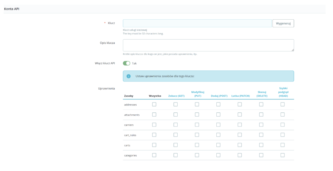Enable Zobacz (GET) for attachments
This screenshot has height=171, width=333.
click(176, 115)
